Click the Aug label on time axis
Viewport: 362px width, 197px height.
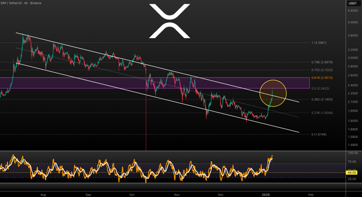click(x=43, y=194)
